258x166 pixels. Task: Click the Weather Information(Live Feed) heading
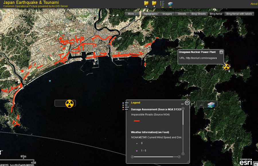tap(150, 132)
